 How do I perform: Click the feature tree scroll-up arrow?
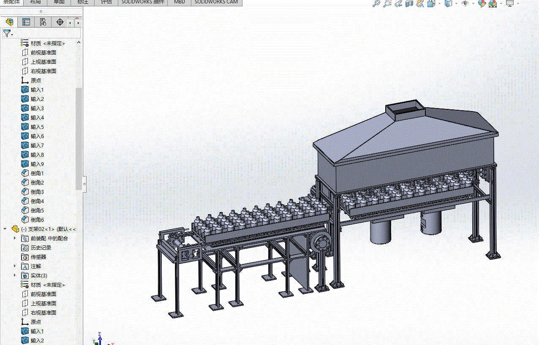78,43
